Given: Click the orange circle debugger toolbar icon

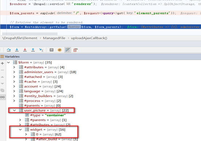Looking at the screenshot, I should (60, 50).
